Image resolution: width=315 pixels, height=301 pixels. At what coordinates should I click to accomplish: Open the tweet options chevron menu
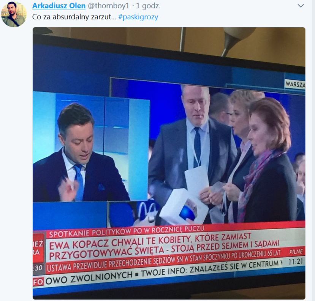pyautogui.click(x=301, y=6)
